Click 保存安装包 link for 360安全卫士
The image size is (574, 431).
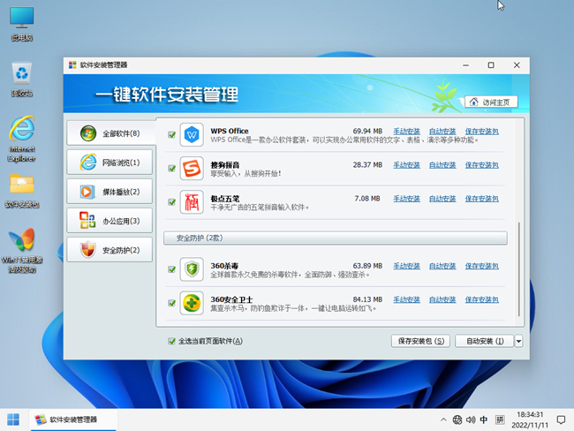pos(482,299)
